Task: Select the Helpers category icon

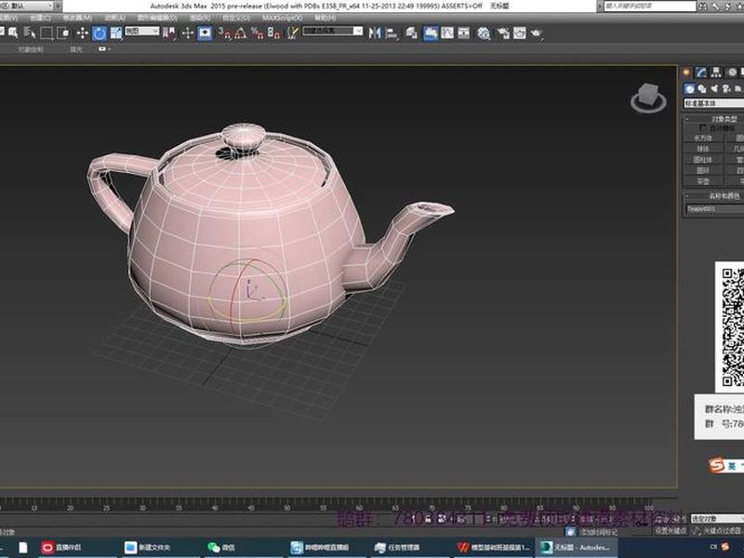Action: tap(737, 88)
